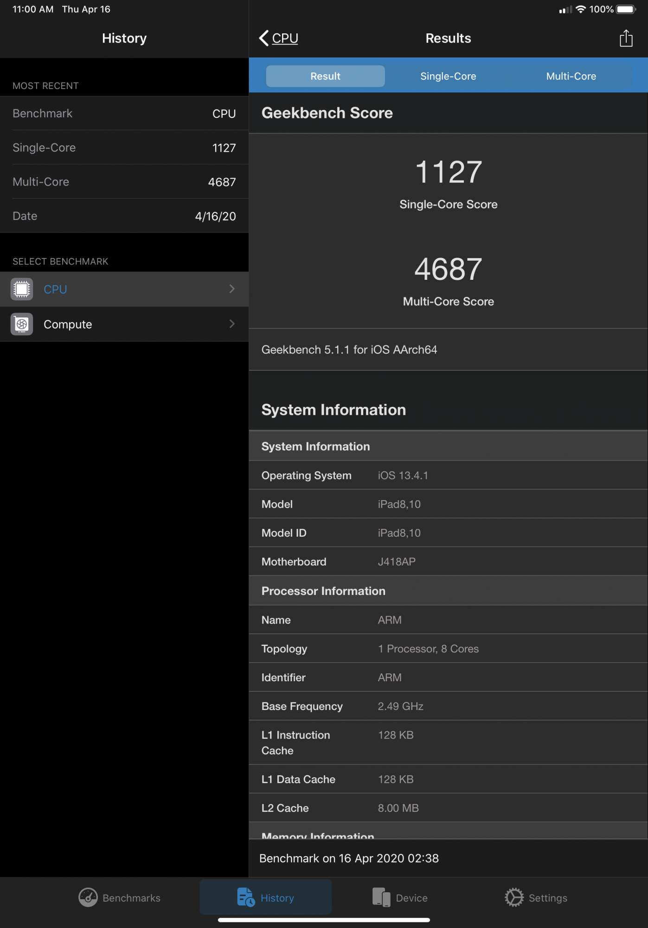Select the Compute benchmark label

coord(68,324)
